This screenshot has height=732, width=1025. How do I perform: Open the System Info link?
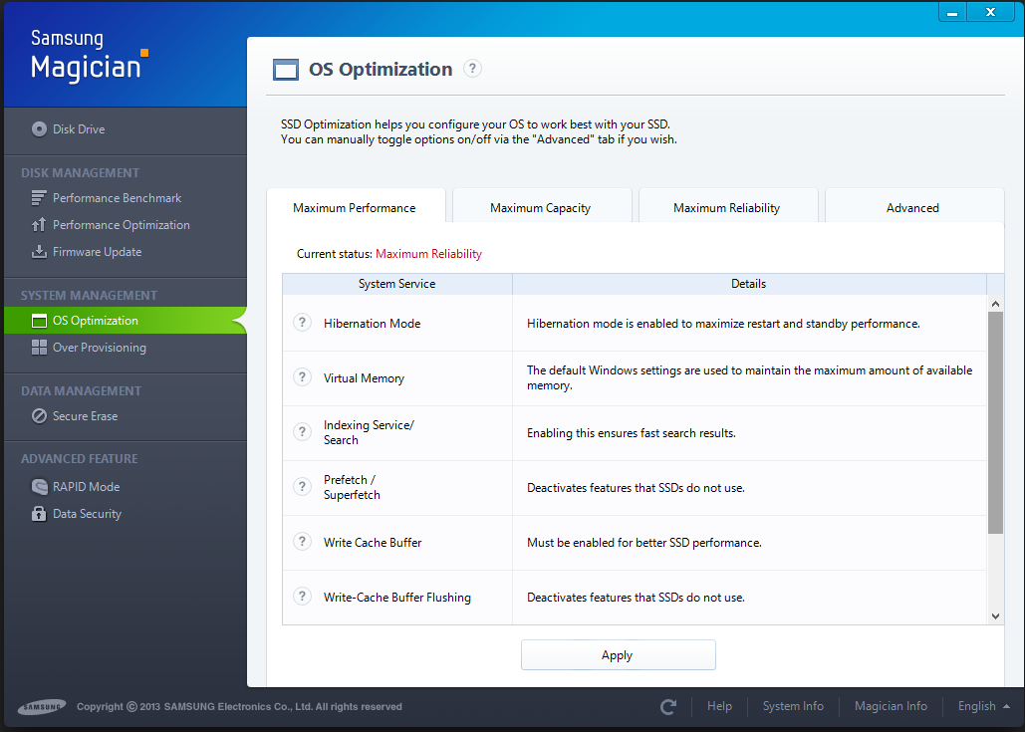(793, 706)
